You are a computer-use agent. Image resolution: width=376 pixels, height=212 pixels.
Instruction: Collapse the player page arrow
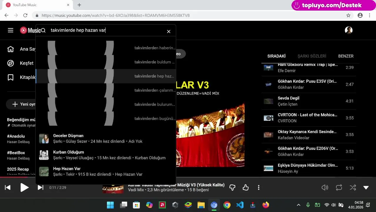point(366,188)
